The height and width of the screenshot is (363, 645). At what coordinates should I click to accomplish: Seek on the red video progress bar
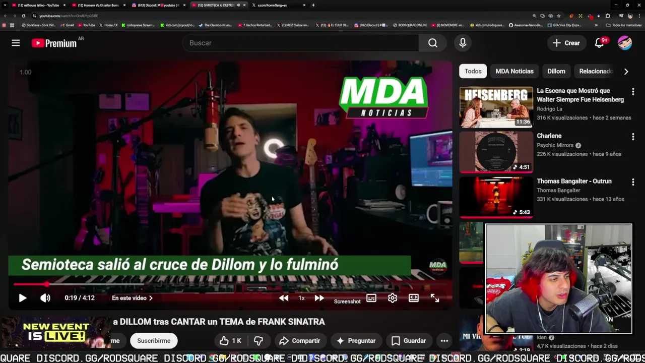230,284
